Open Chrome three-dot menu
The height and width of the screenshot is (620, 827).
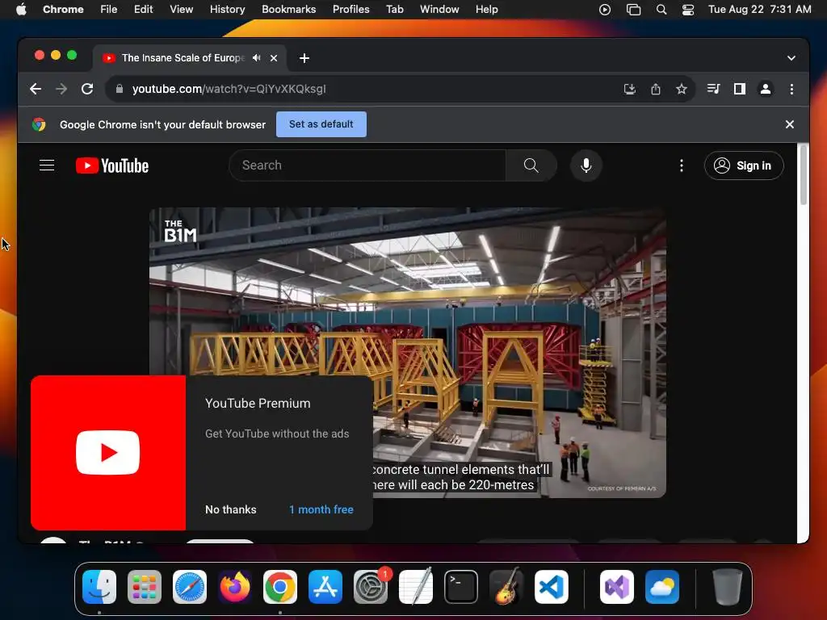(x=791, y=89)
